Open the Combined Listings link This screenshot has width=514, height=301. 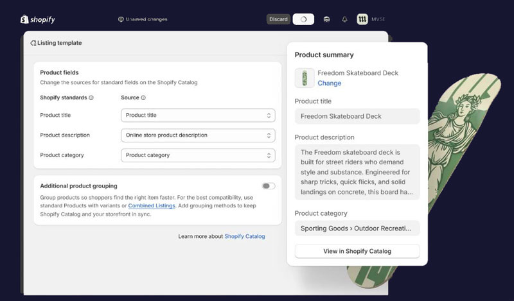point(152,206)
